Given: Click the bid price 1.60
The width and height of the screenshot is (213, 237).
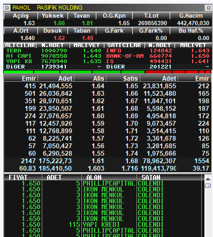Looking at the screenshot, I should (98, 116).
